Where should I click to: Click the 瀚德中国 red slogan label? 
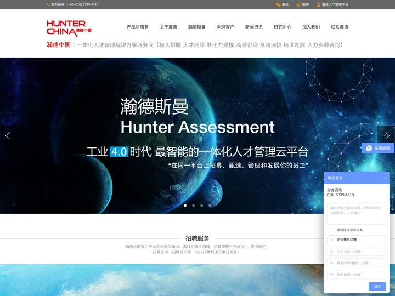pos(61,45)
